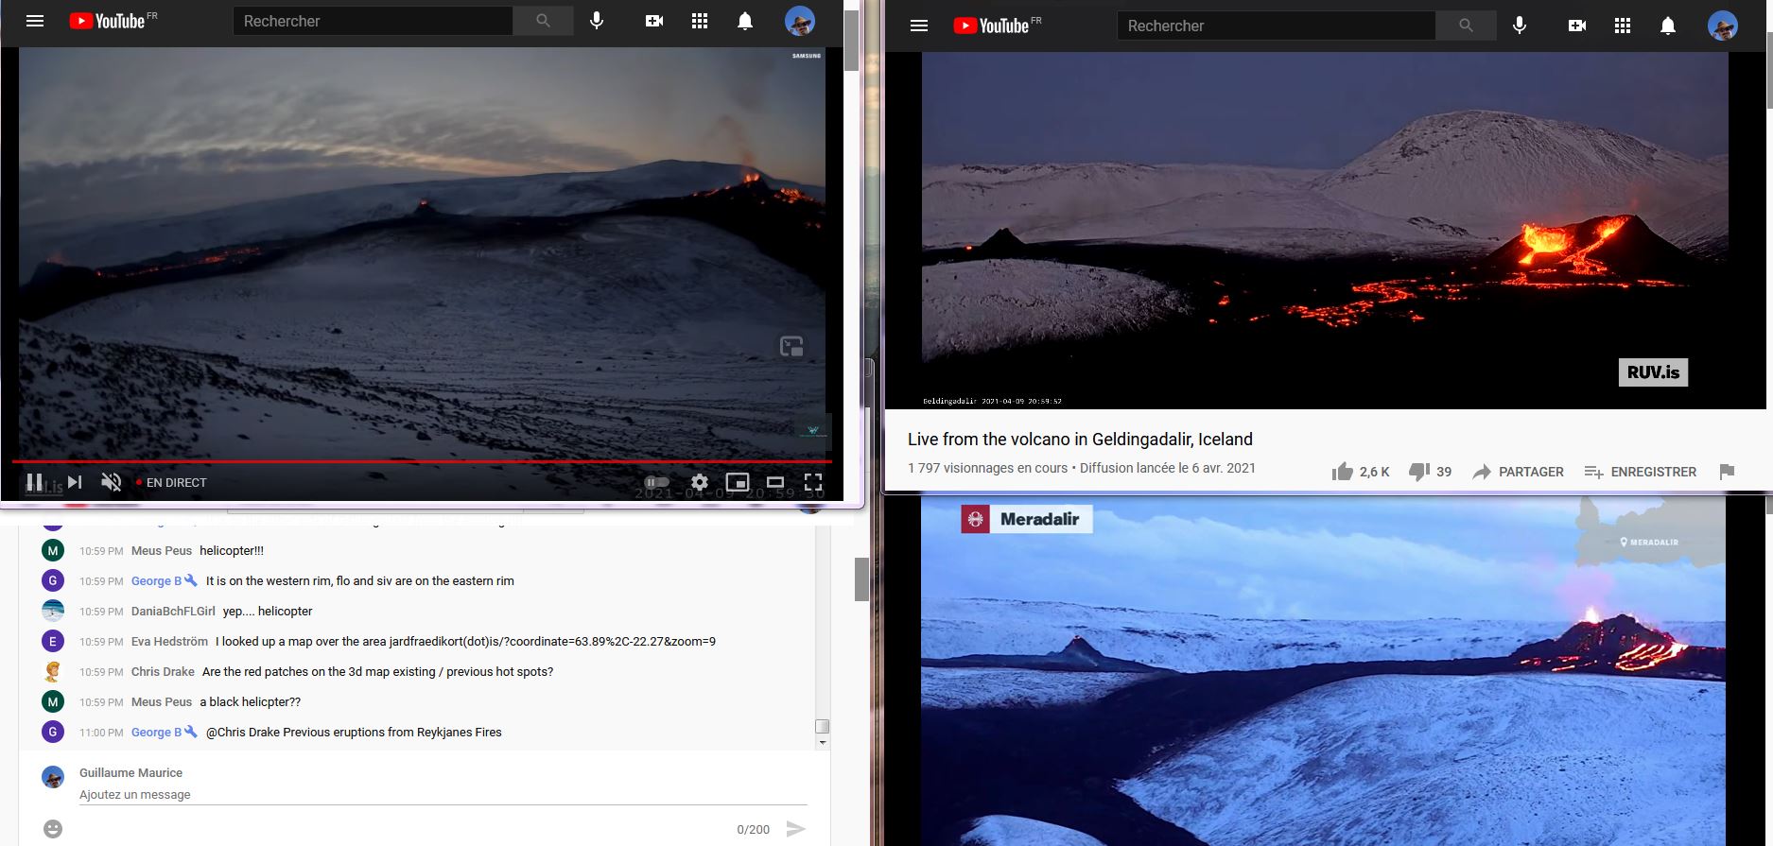Viewport: 1773px width, 846px height.
Task: Open YouTube apps grid in right window
Action: click(x=1623, y=26)
